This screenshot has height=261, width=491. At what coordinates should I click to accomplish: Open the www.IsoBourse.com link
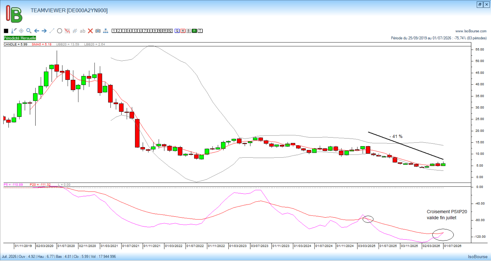click(471, 31)
